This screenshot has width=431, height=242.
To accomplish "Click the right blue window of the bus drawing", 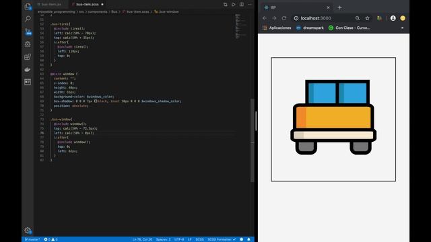I will (353, 93).
